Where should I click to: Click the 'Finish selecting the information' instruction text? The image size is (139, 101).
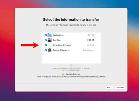click(x=71, y=77)
